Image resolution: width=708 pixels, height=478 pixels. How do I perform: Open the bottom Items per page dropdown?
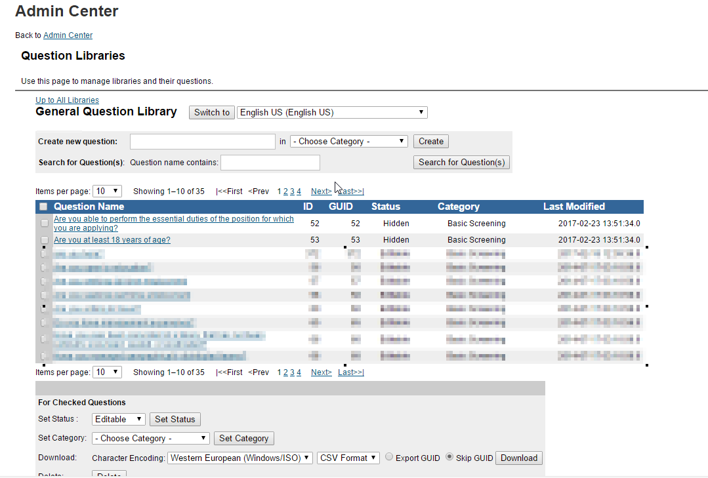click(107, 372)
